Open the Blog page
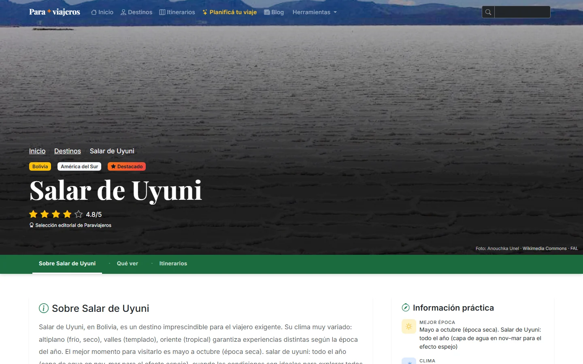 [x=274, y=12]
